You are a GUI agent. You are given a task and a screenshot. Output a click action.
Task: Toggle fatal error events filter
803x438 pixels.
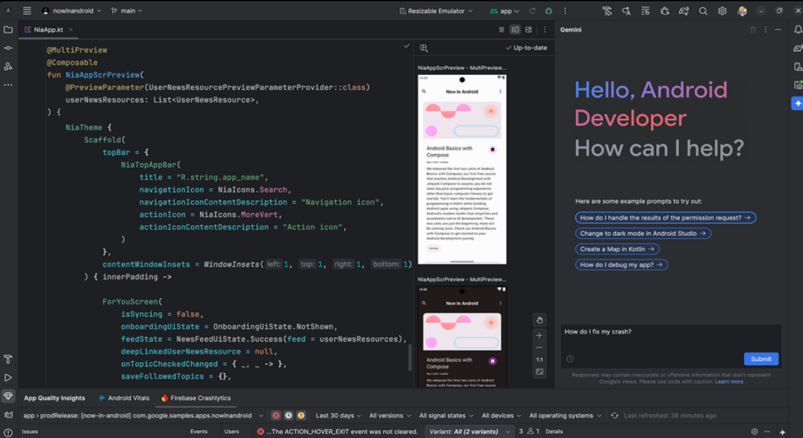276,416
